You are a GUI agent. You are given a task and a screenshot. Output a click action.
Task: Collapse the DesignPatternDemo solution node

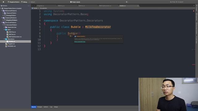[1, 8]
